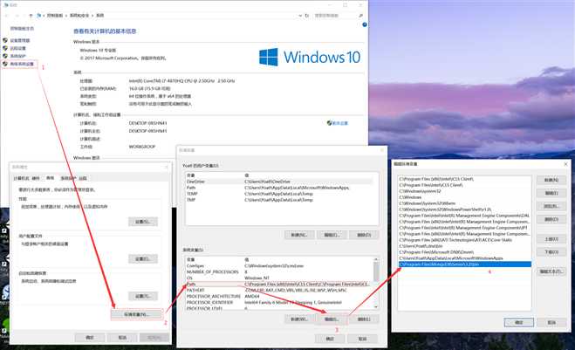Screen dimensions: 575x350
Task: Select the highlighted MongoDB Server bin entry
Action: 464,264
